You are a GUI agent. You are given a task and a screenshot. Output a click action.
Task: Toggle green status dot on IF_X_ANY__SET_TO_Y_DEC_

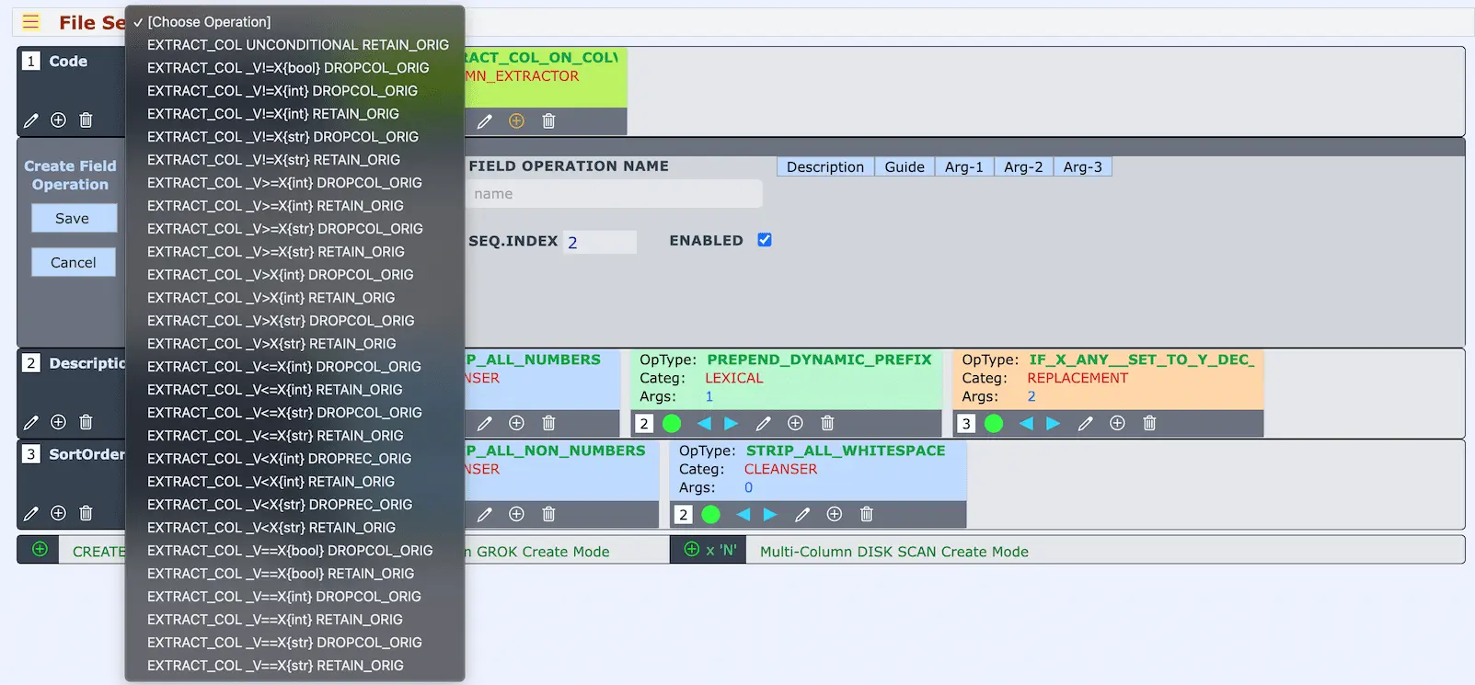pyautogui.click(x=994, y=423)
